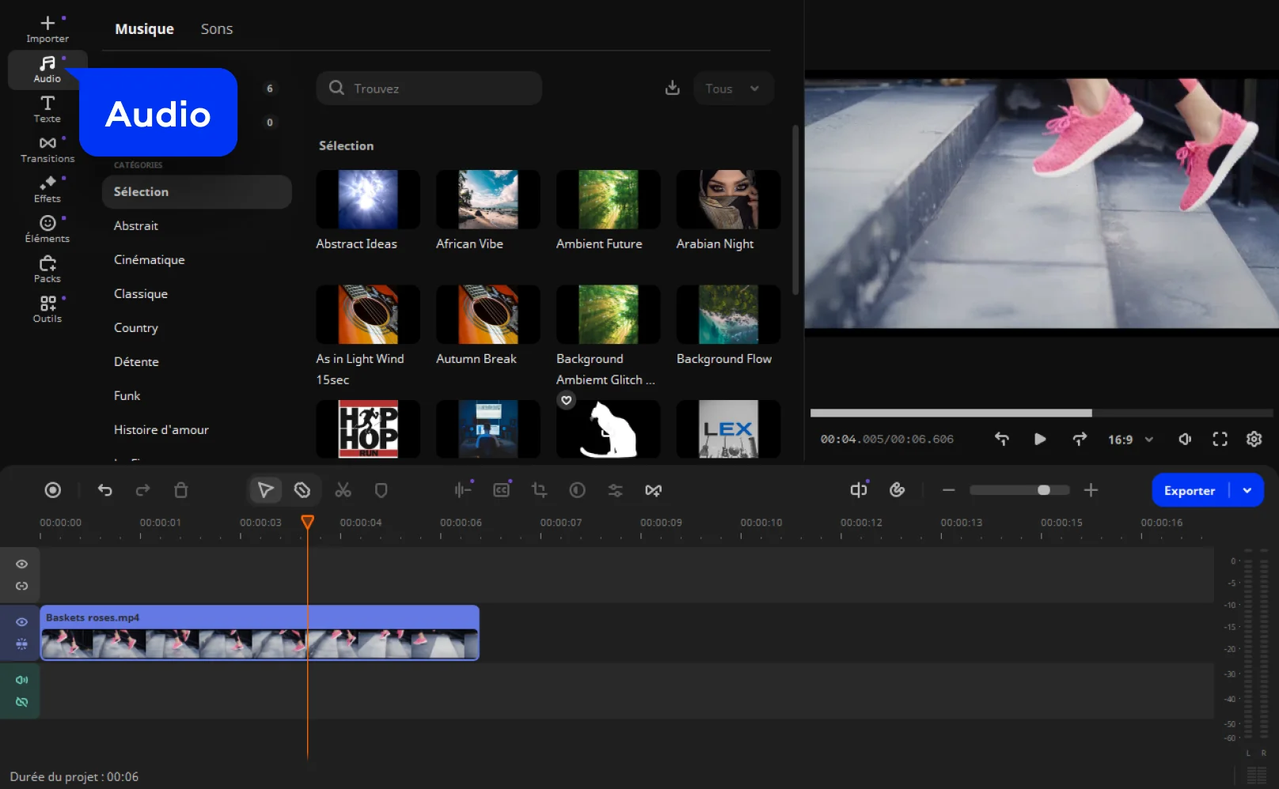Expand the Tous filter dropdown
1279x789 pixels.
coord(733,89)
